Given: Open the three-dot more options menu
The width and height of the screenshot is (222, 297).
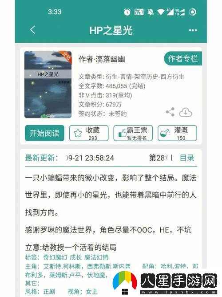Looking at the screenshot, I should pos(193,30).
